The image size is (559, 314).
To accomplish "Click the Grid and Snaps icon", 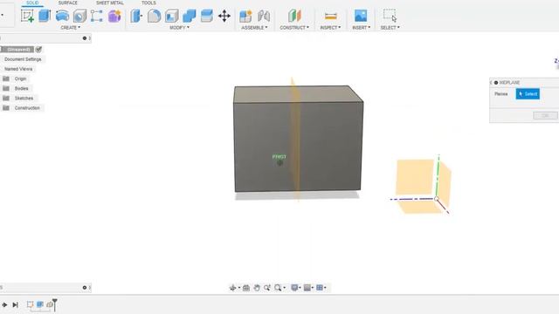I will 307,288.
